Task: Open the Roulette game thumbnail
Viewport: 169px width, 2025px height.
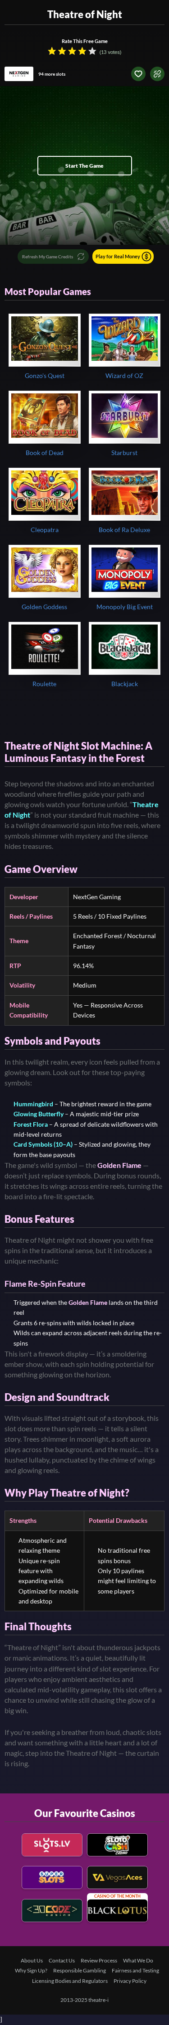Action: point(45,649)
